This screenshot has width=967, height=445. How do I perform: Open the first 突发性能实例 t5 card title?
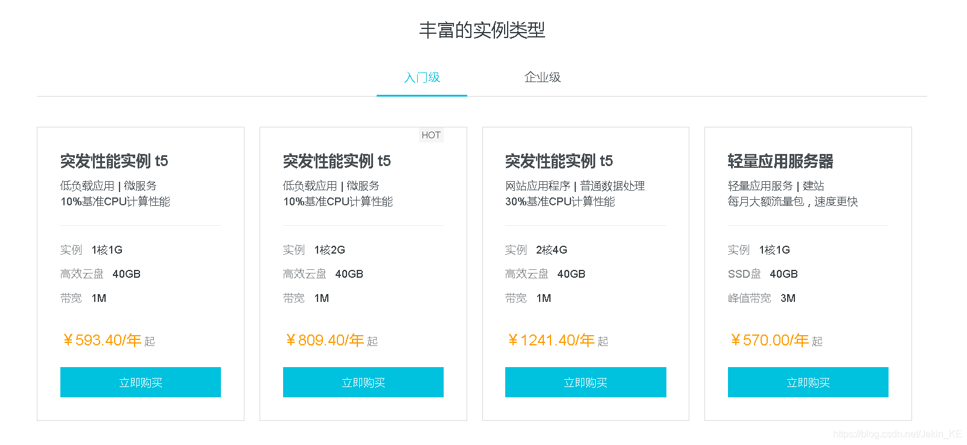click(x=113, y=161)
